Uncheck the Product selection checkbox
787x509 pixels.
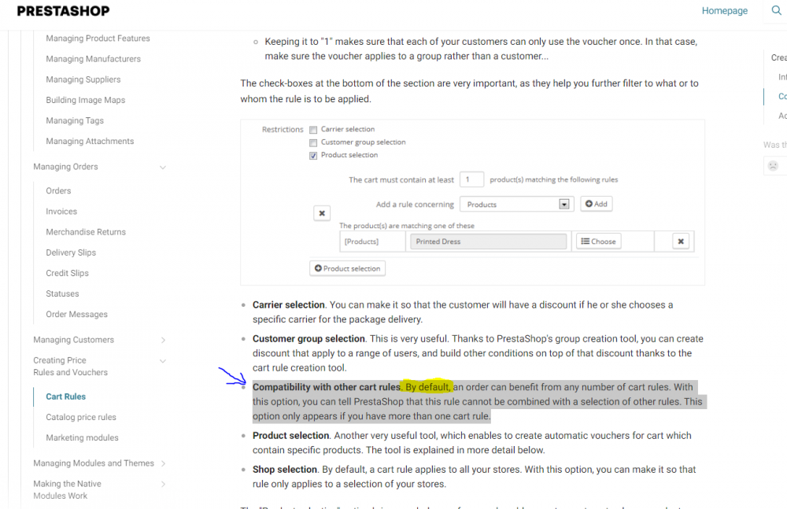(x=313, y=156)
